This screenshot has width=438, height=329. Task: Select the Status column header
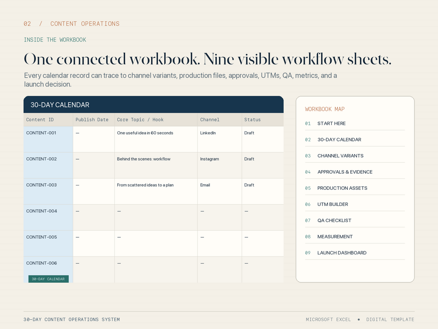point(262,120)
